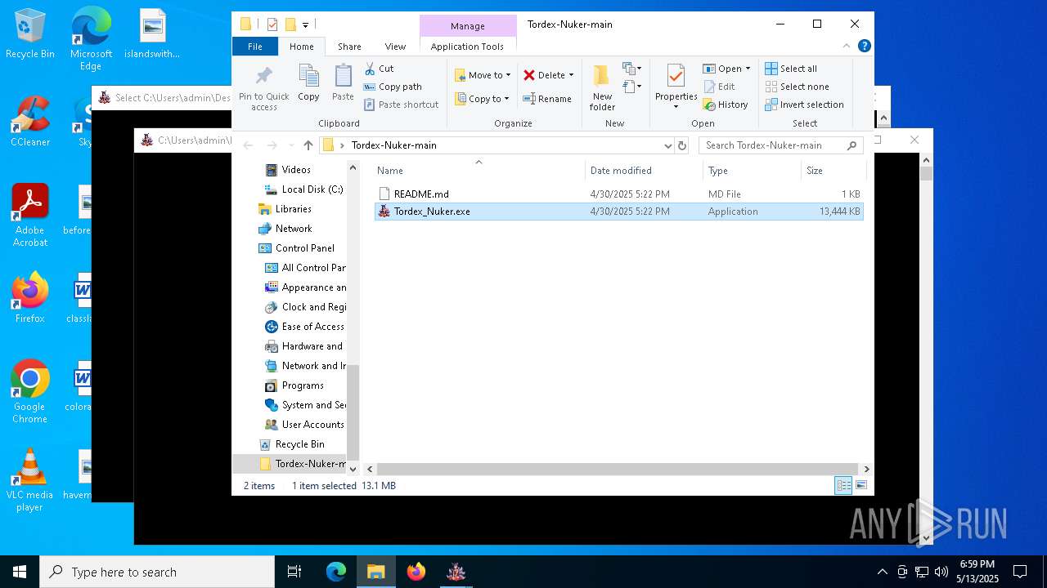The width and height of the screenshot is (1047, 588).
Task: Click the Tordex-Nuker-main address breadcrumb
Action: [x=393, y=145]
